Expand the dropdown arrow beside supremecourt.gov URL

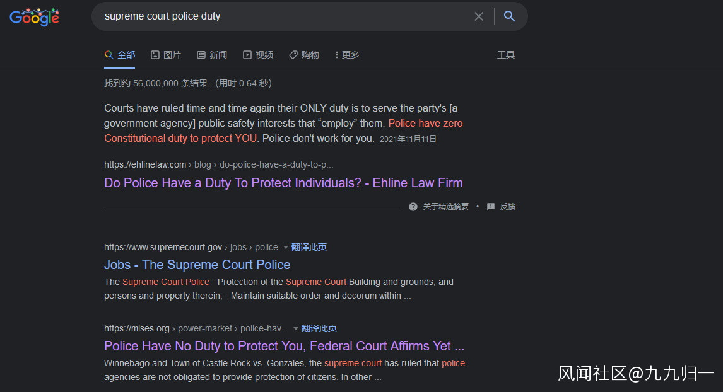[285, 247]
